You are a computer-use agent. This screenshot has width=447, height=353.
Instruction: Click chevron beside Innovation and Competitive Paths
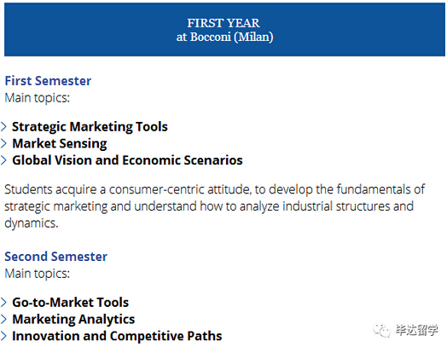pyautogui.click(x=3, y=336)
